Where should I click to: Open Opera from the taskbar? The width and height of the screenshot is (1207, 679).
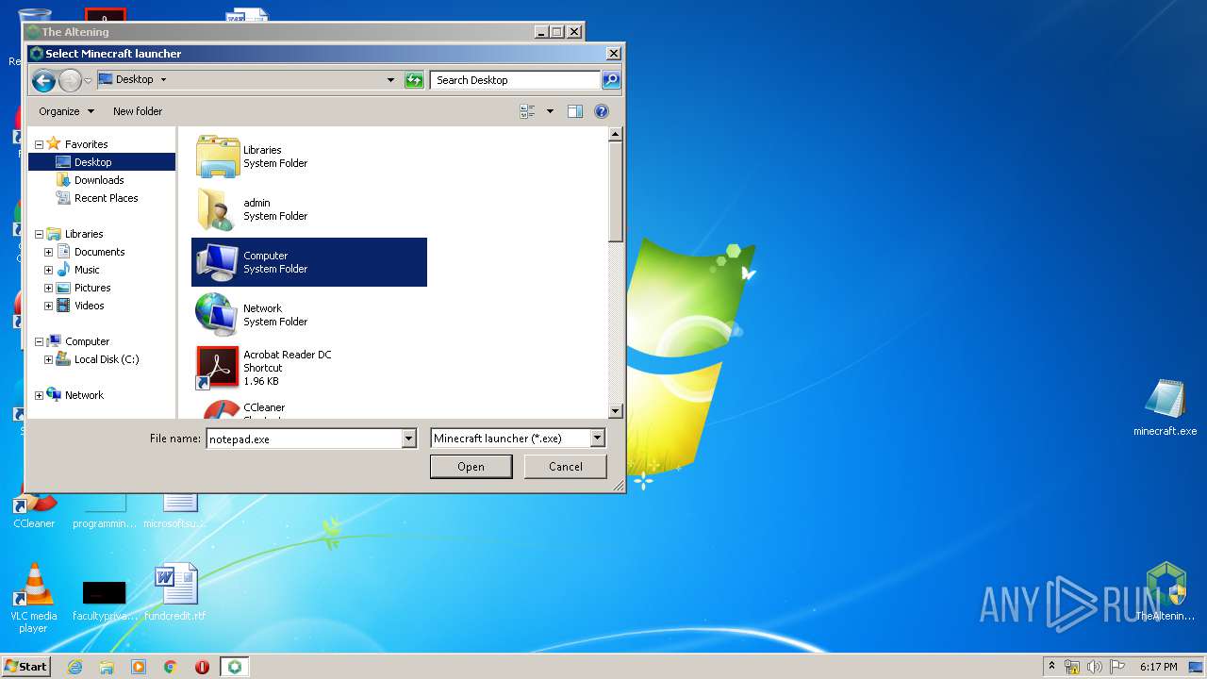(202, 667)
